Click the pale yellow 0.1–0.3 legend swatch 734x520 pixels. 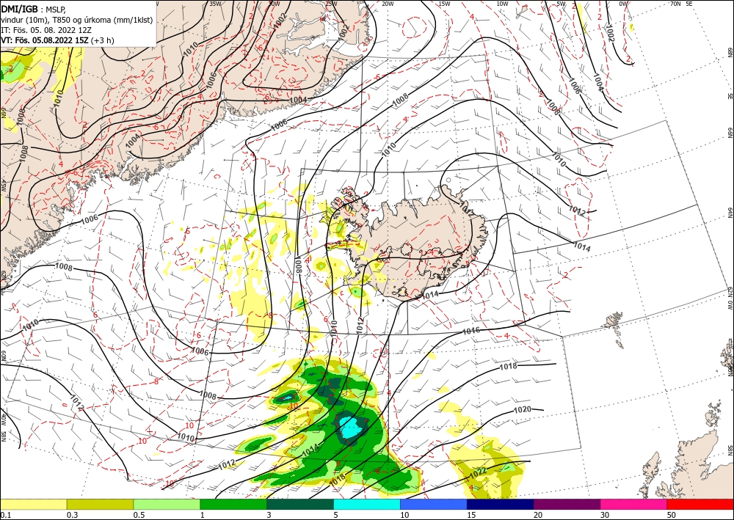tap(33, 504)
